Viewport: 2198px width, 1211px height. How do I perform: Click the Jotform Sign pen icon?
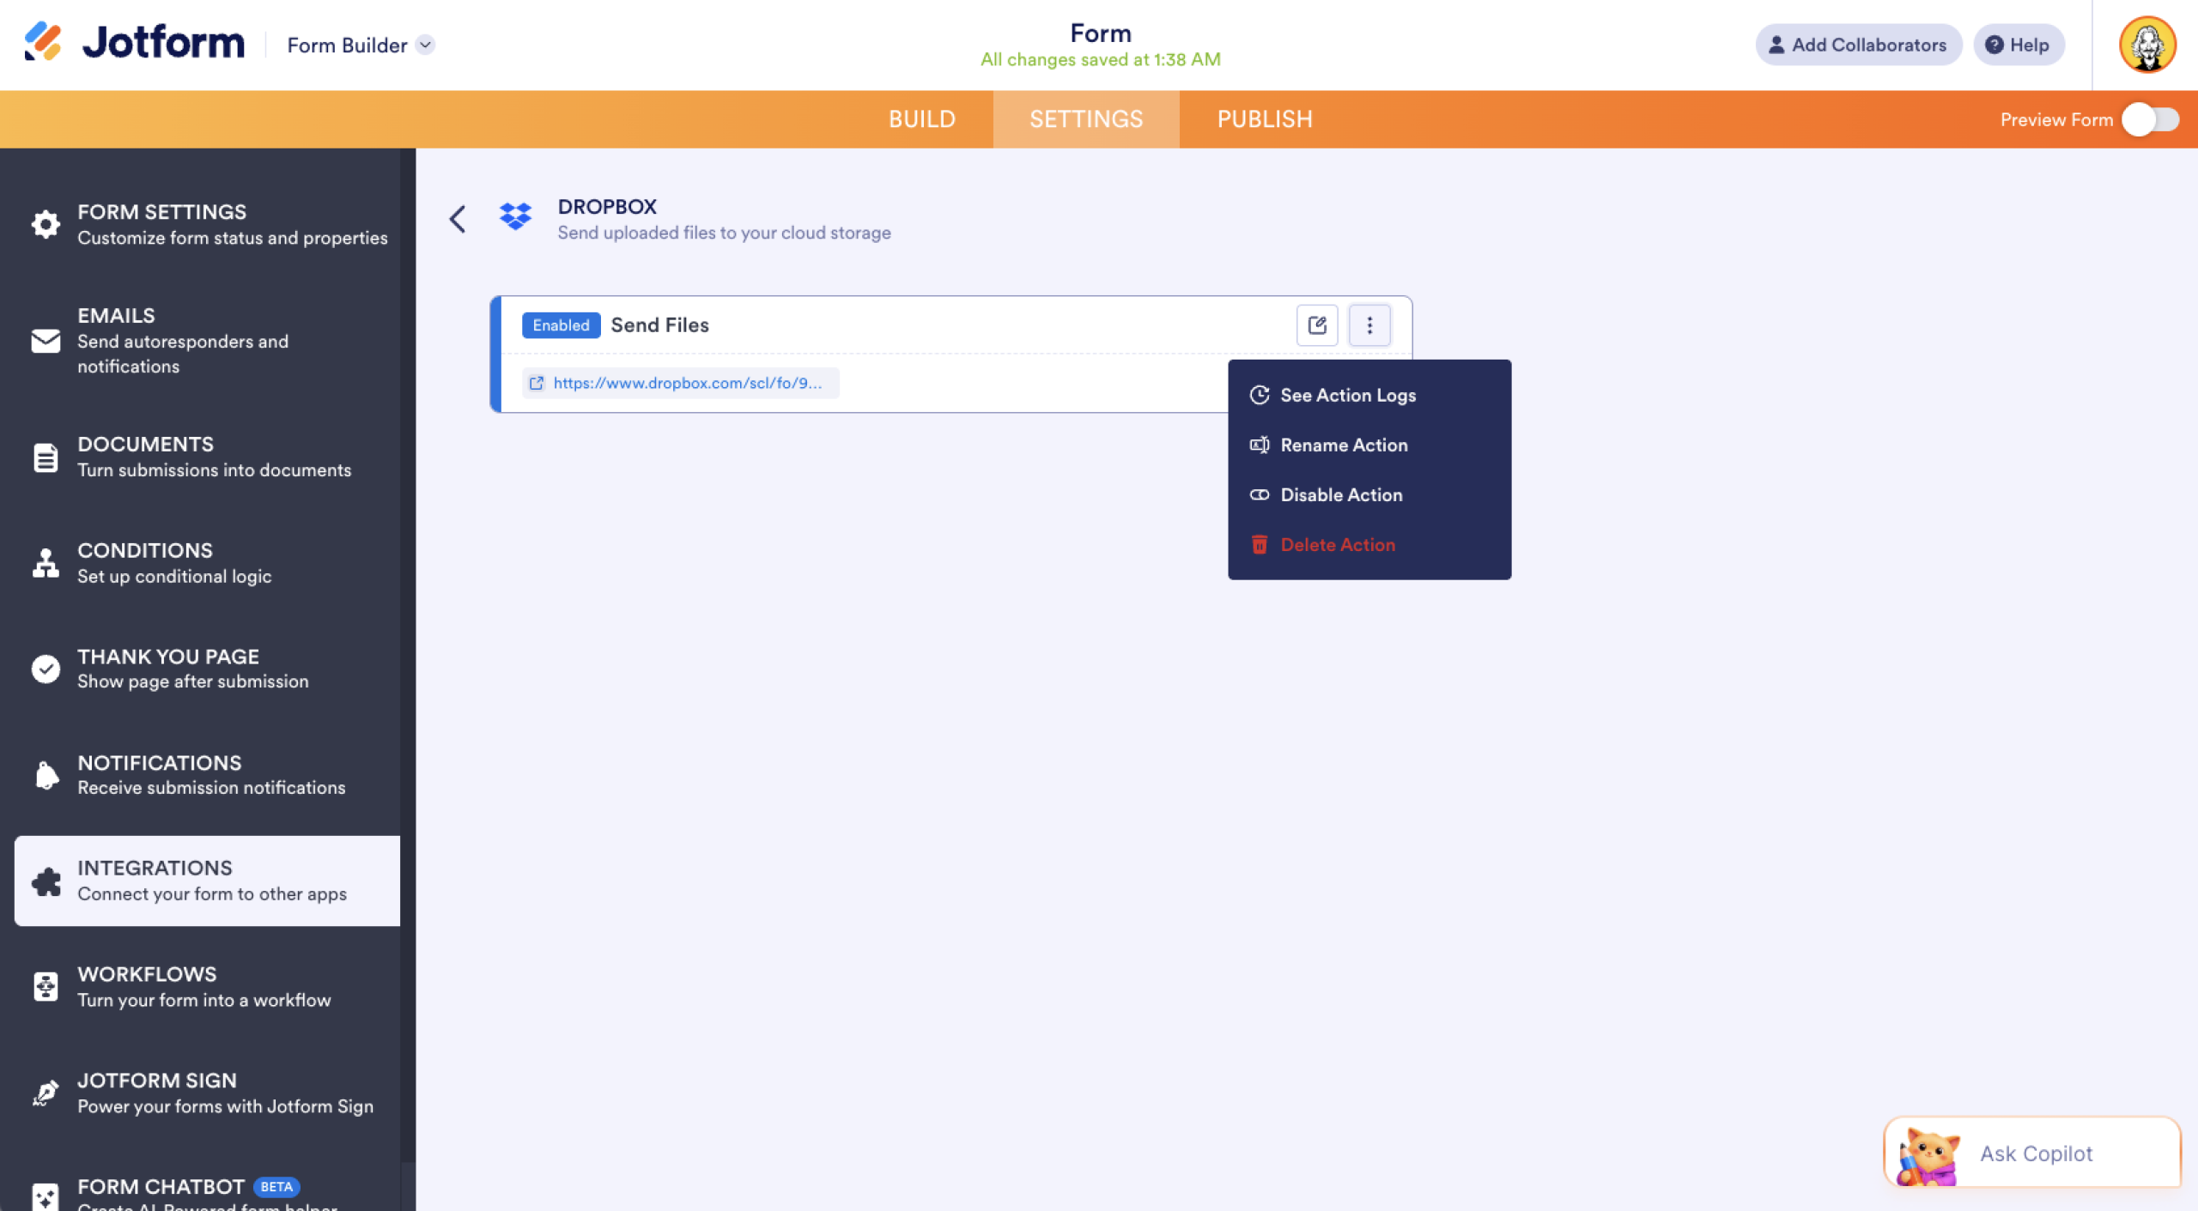(x=45, y=1093)
